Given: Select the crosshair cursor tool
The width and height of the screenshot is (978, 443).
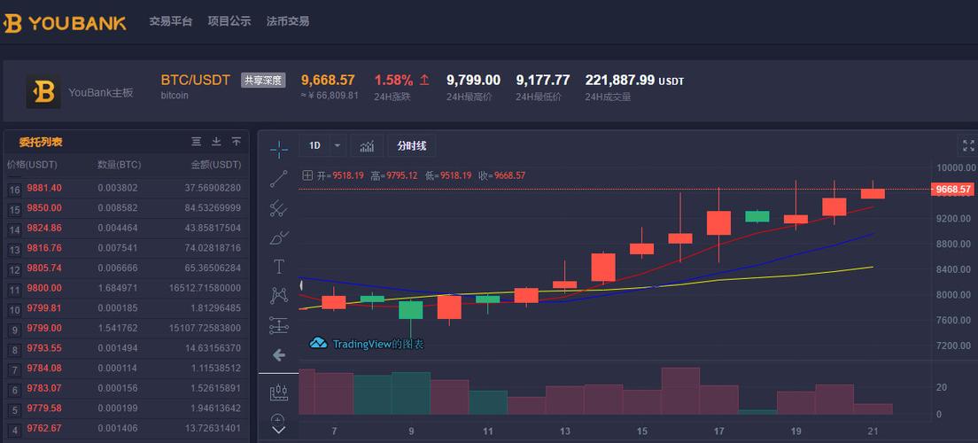Looking at the screenshot, I should click(x=279, y=149).
